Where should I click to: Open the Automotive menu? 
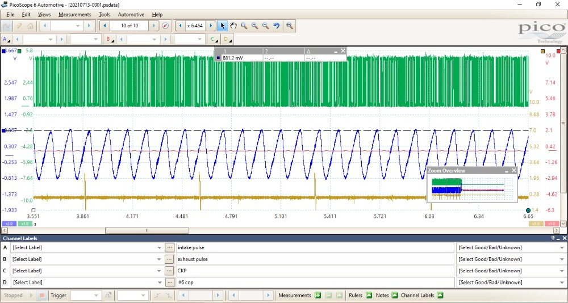pos(131,15)
